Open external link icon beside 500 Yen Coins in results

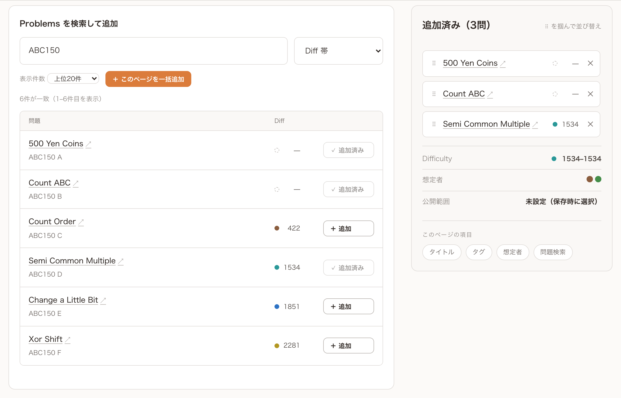point(88,144)
